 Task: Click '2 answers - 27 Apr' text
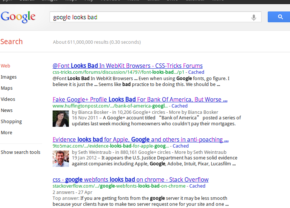(x=72, y=192)
